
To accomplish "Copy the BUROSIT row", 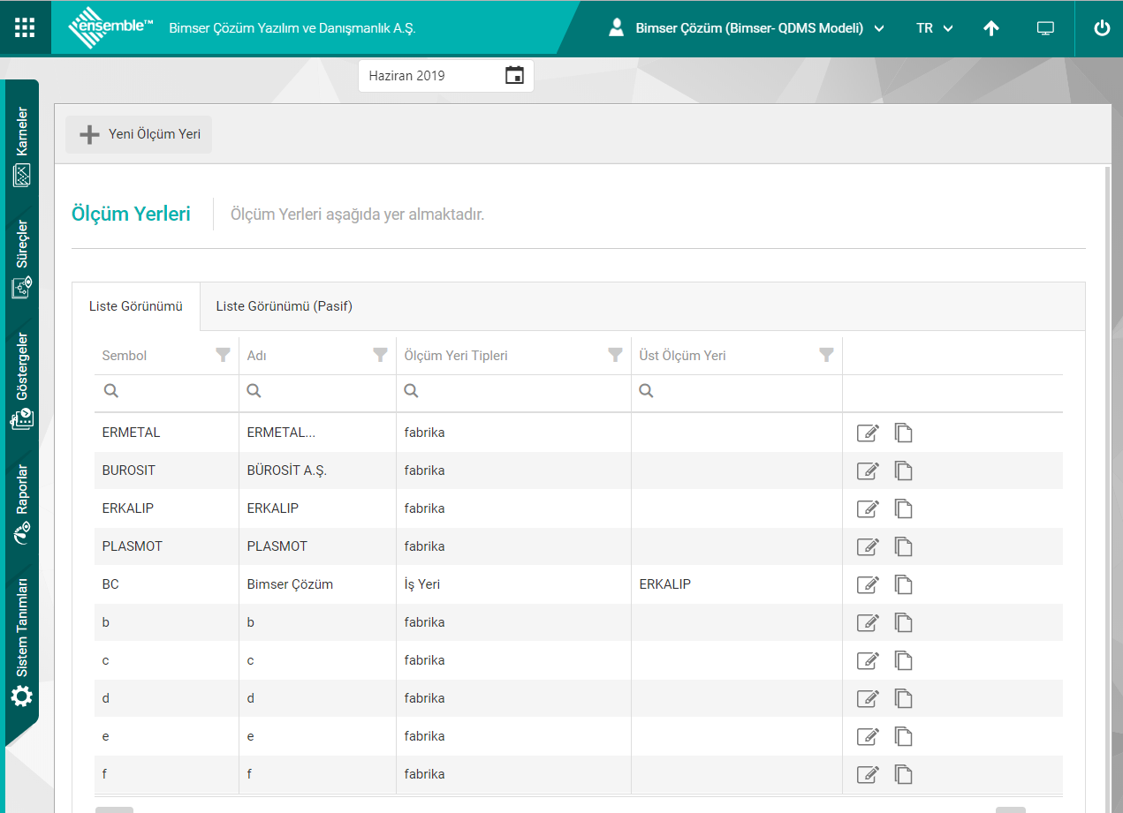I will 903,470.
